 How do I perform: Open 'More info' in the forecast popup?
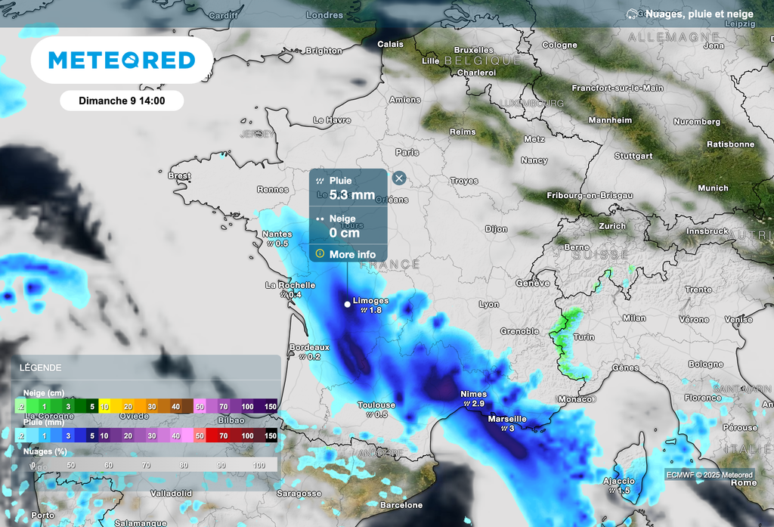click(352, 254)
